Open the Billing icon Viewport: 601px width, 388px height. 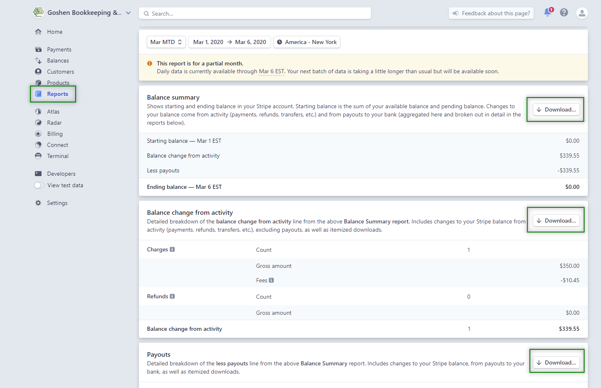pos(39,133)
